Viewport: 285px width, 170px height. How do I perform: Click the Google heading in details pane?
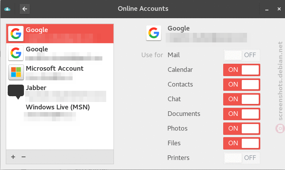pos(178,28)
